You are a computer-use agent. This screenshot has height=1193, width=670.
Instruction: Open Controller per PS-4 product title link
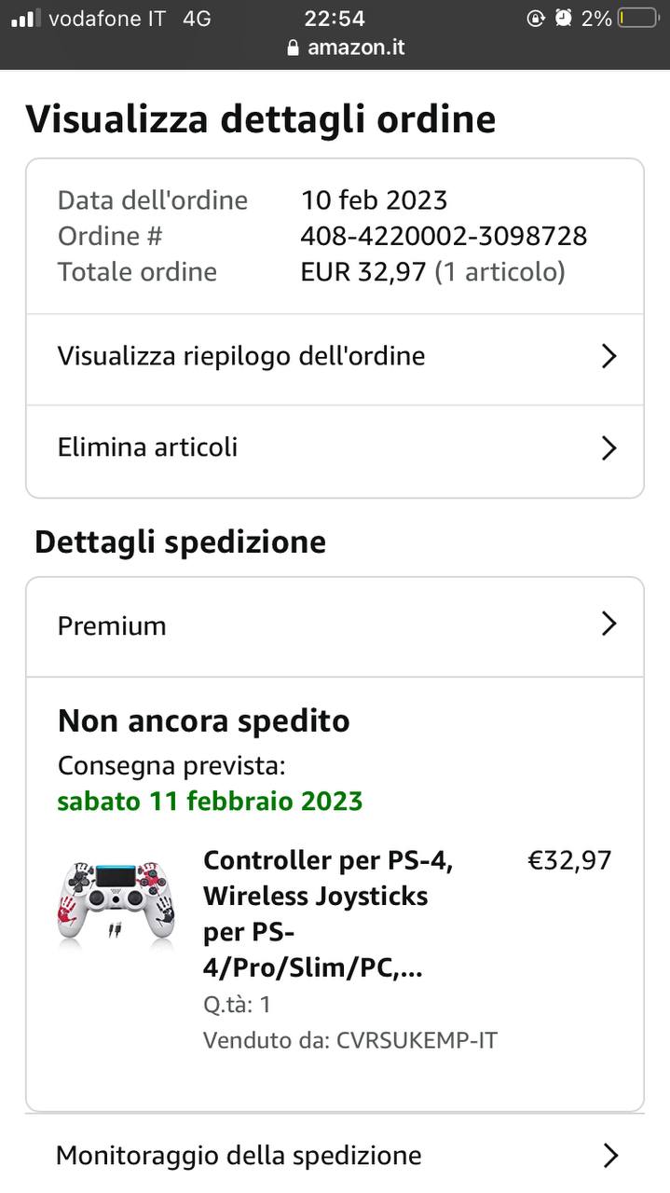(x=328, y=914)
